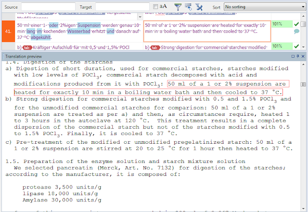Click the 'protease 3,500 units/g' line

[62, 187]
